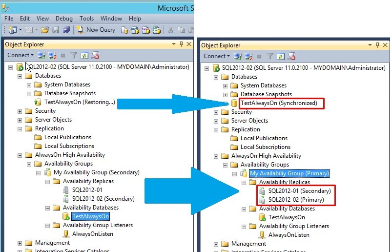Collapse the My Availabiliy Group (Primary) node
Image resolution: width=392 pixels, height=252 pixels.
[235, 173]
